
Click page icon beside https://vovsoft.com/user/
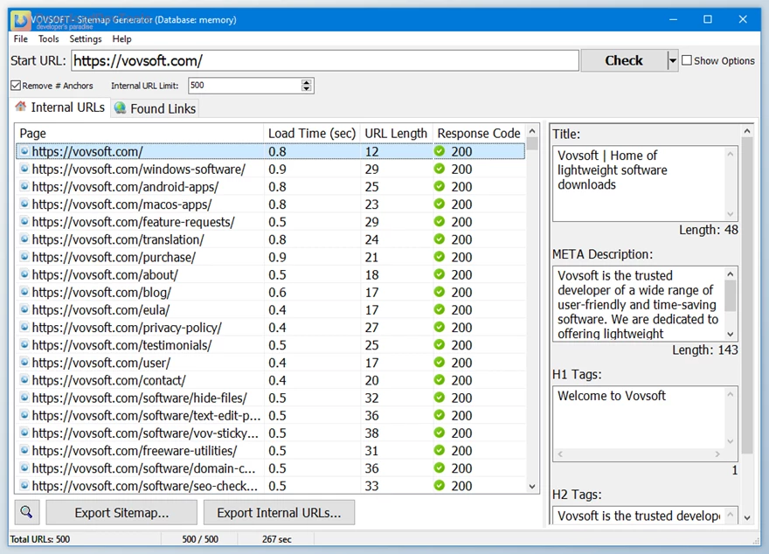click(x=24, y=363)
